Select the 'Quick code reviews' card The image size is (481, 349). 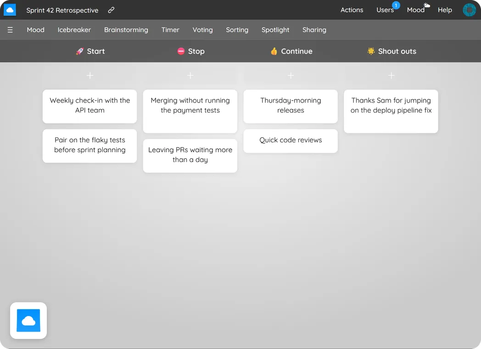coord(291,141)
